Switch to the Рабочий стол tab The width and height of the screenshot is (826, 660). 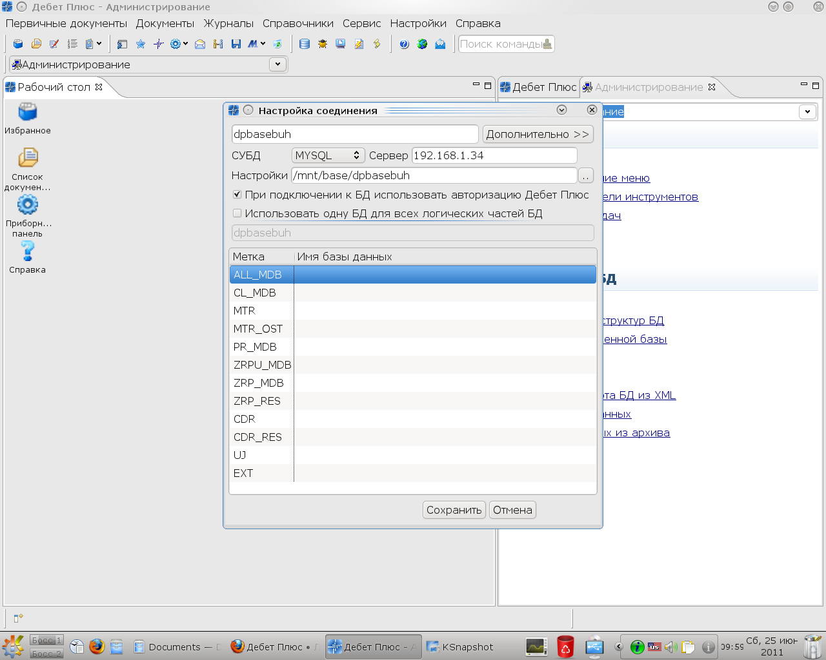point(54,87)
